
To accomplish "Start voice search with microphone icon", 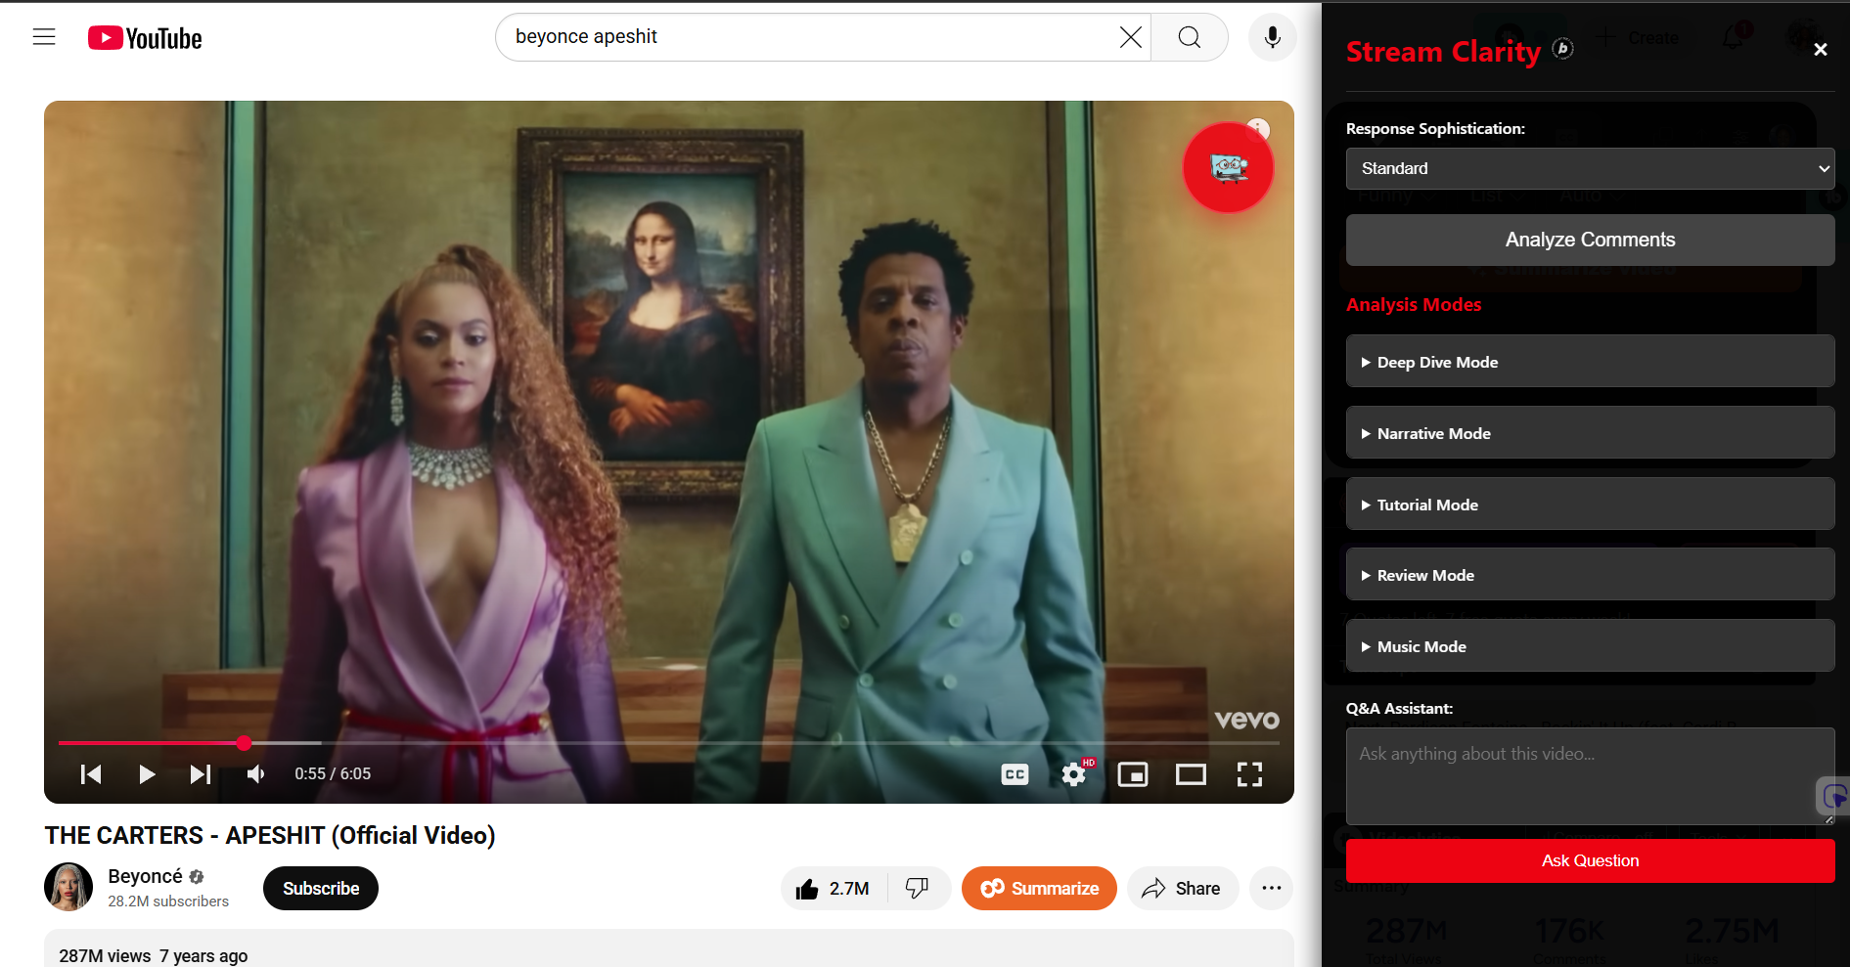I will (x=1273, y=37).
